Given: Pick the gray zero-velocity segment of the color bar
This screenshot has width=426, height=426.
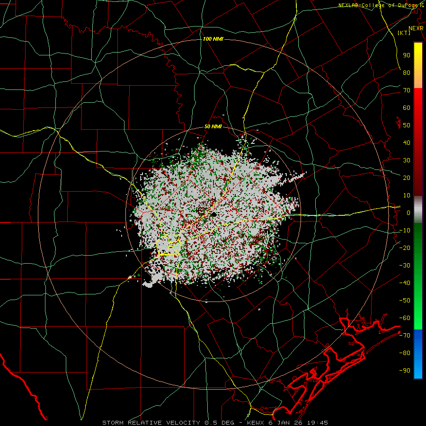Looking at the screenshot, I should (x=418, y=210).
